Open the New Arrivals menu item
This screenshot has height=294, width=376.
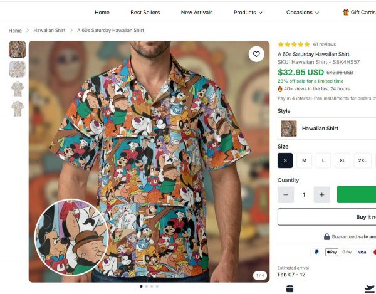point(197,12)
